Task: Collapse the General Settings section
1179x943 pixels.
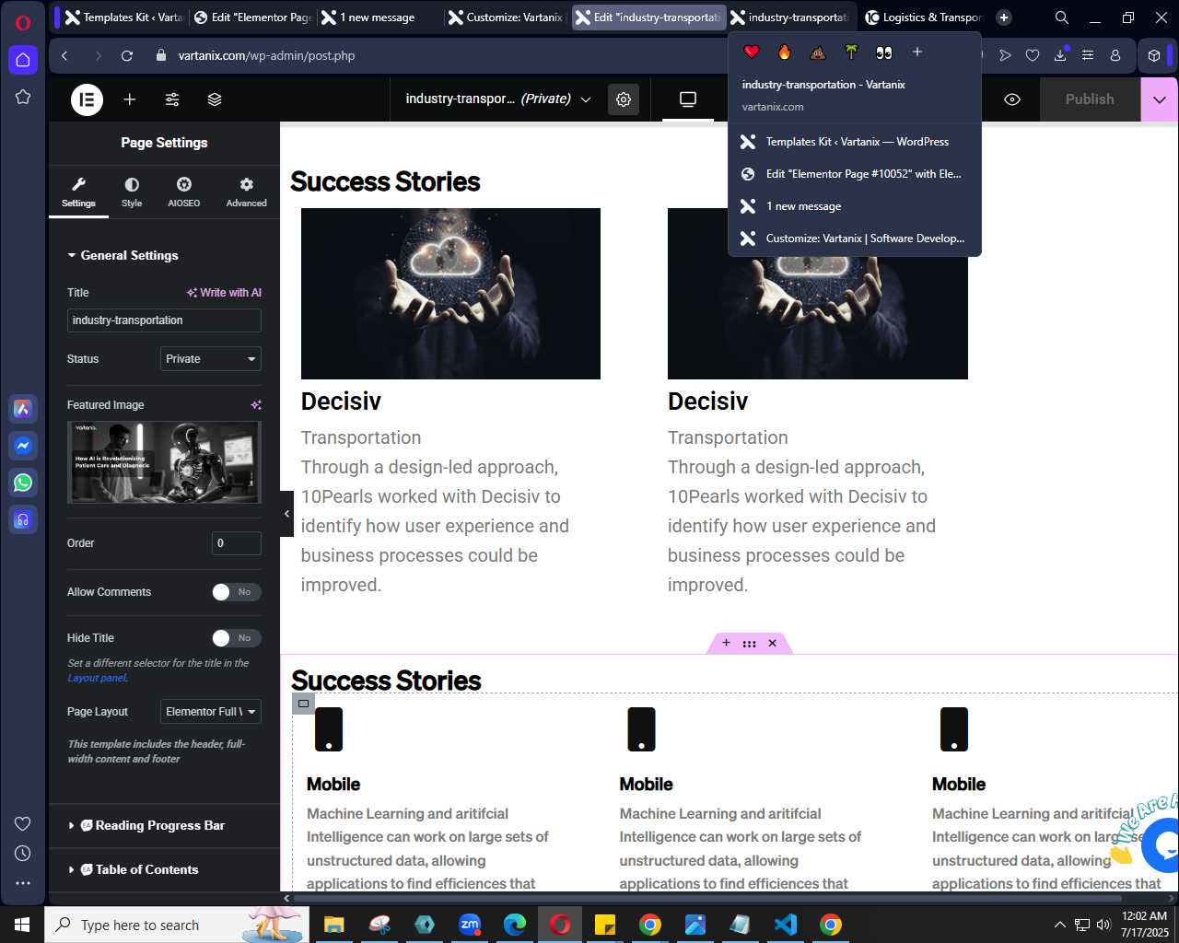Action: click(123, 255)
